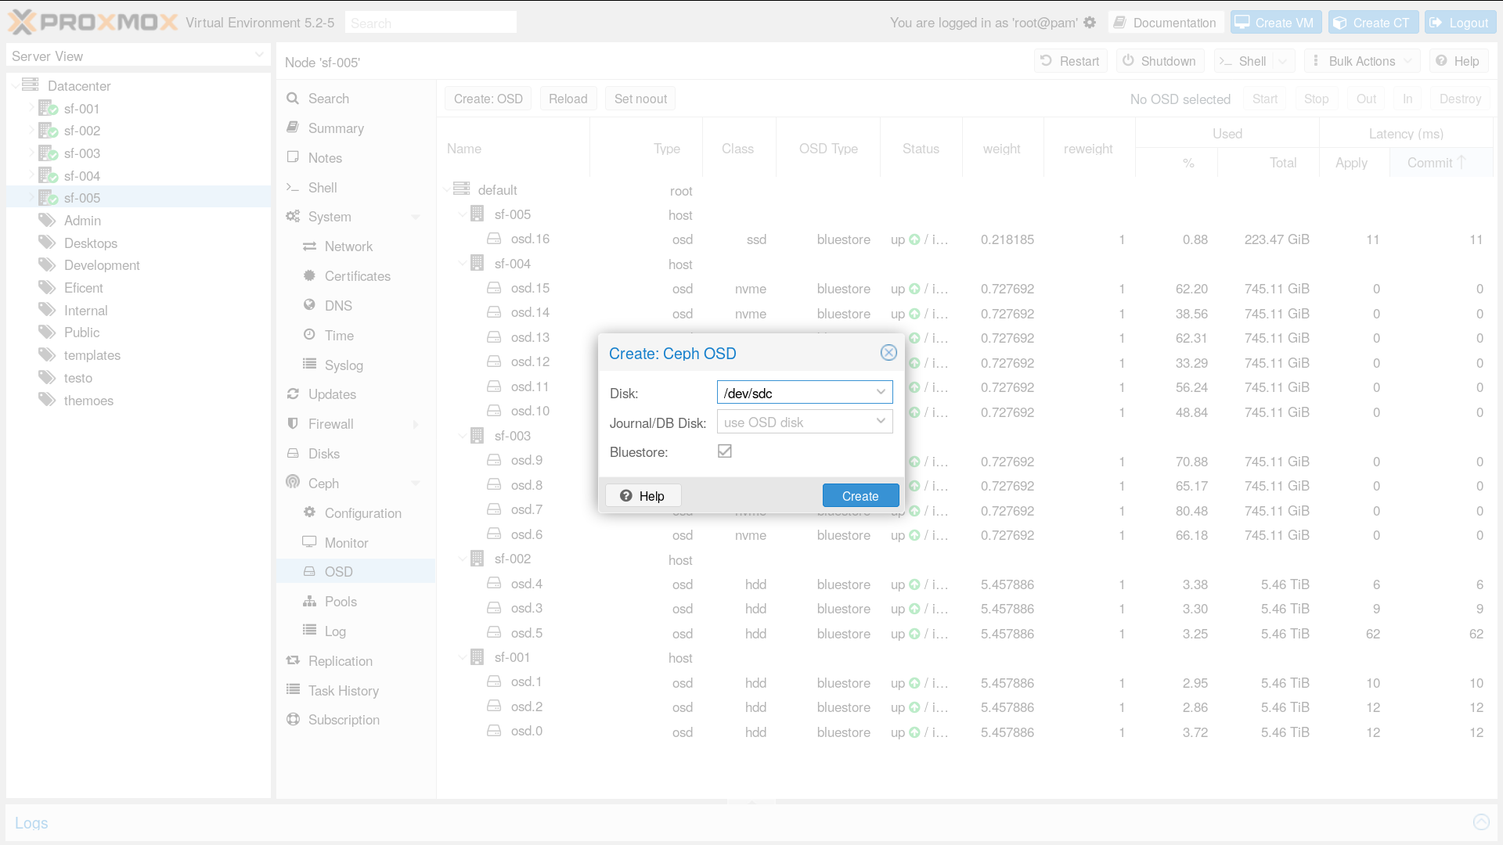Click the Subscription lifebuoy icon
The image size is (1503, 845).
coord(293,719)
